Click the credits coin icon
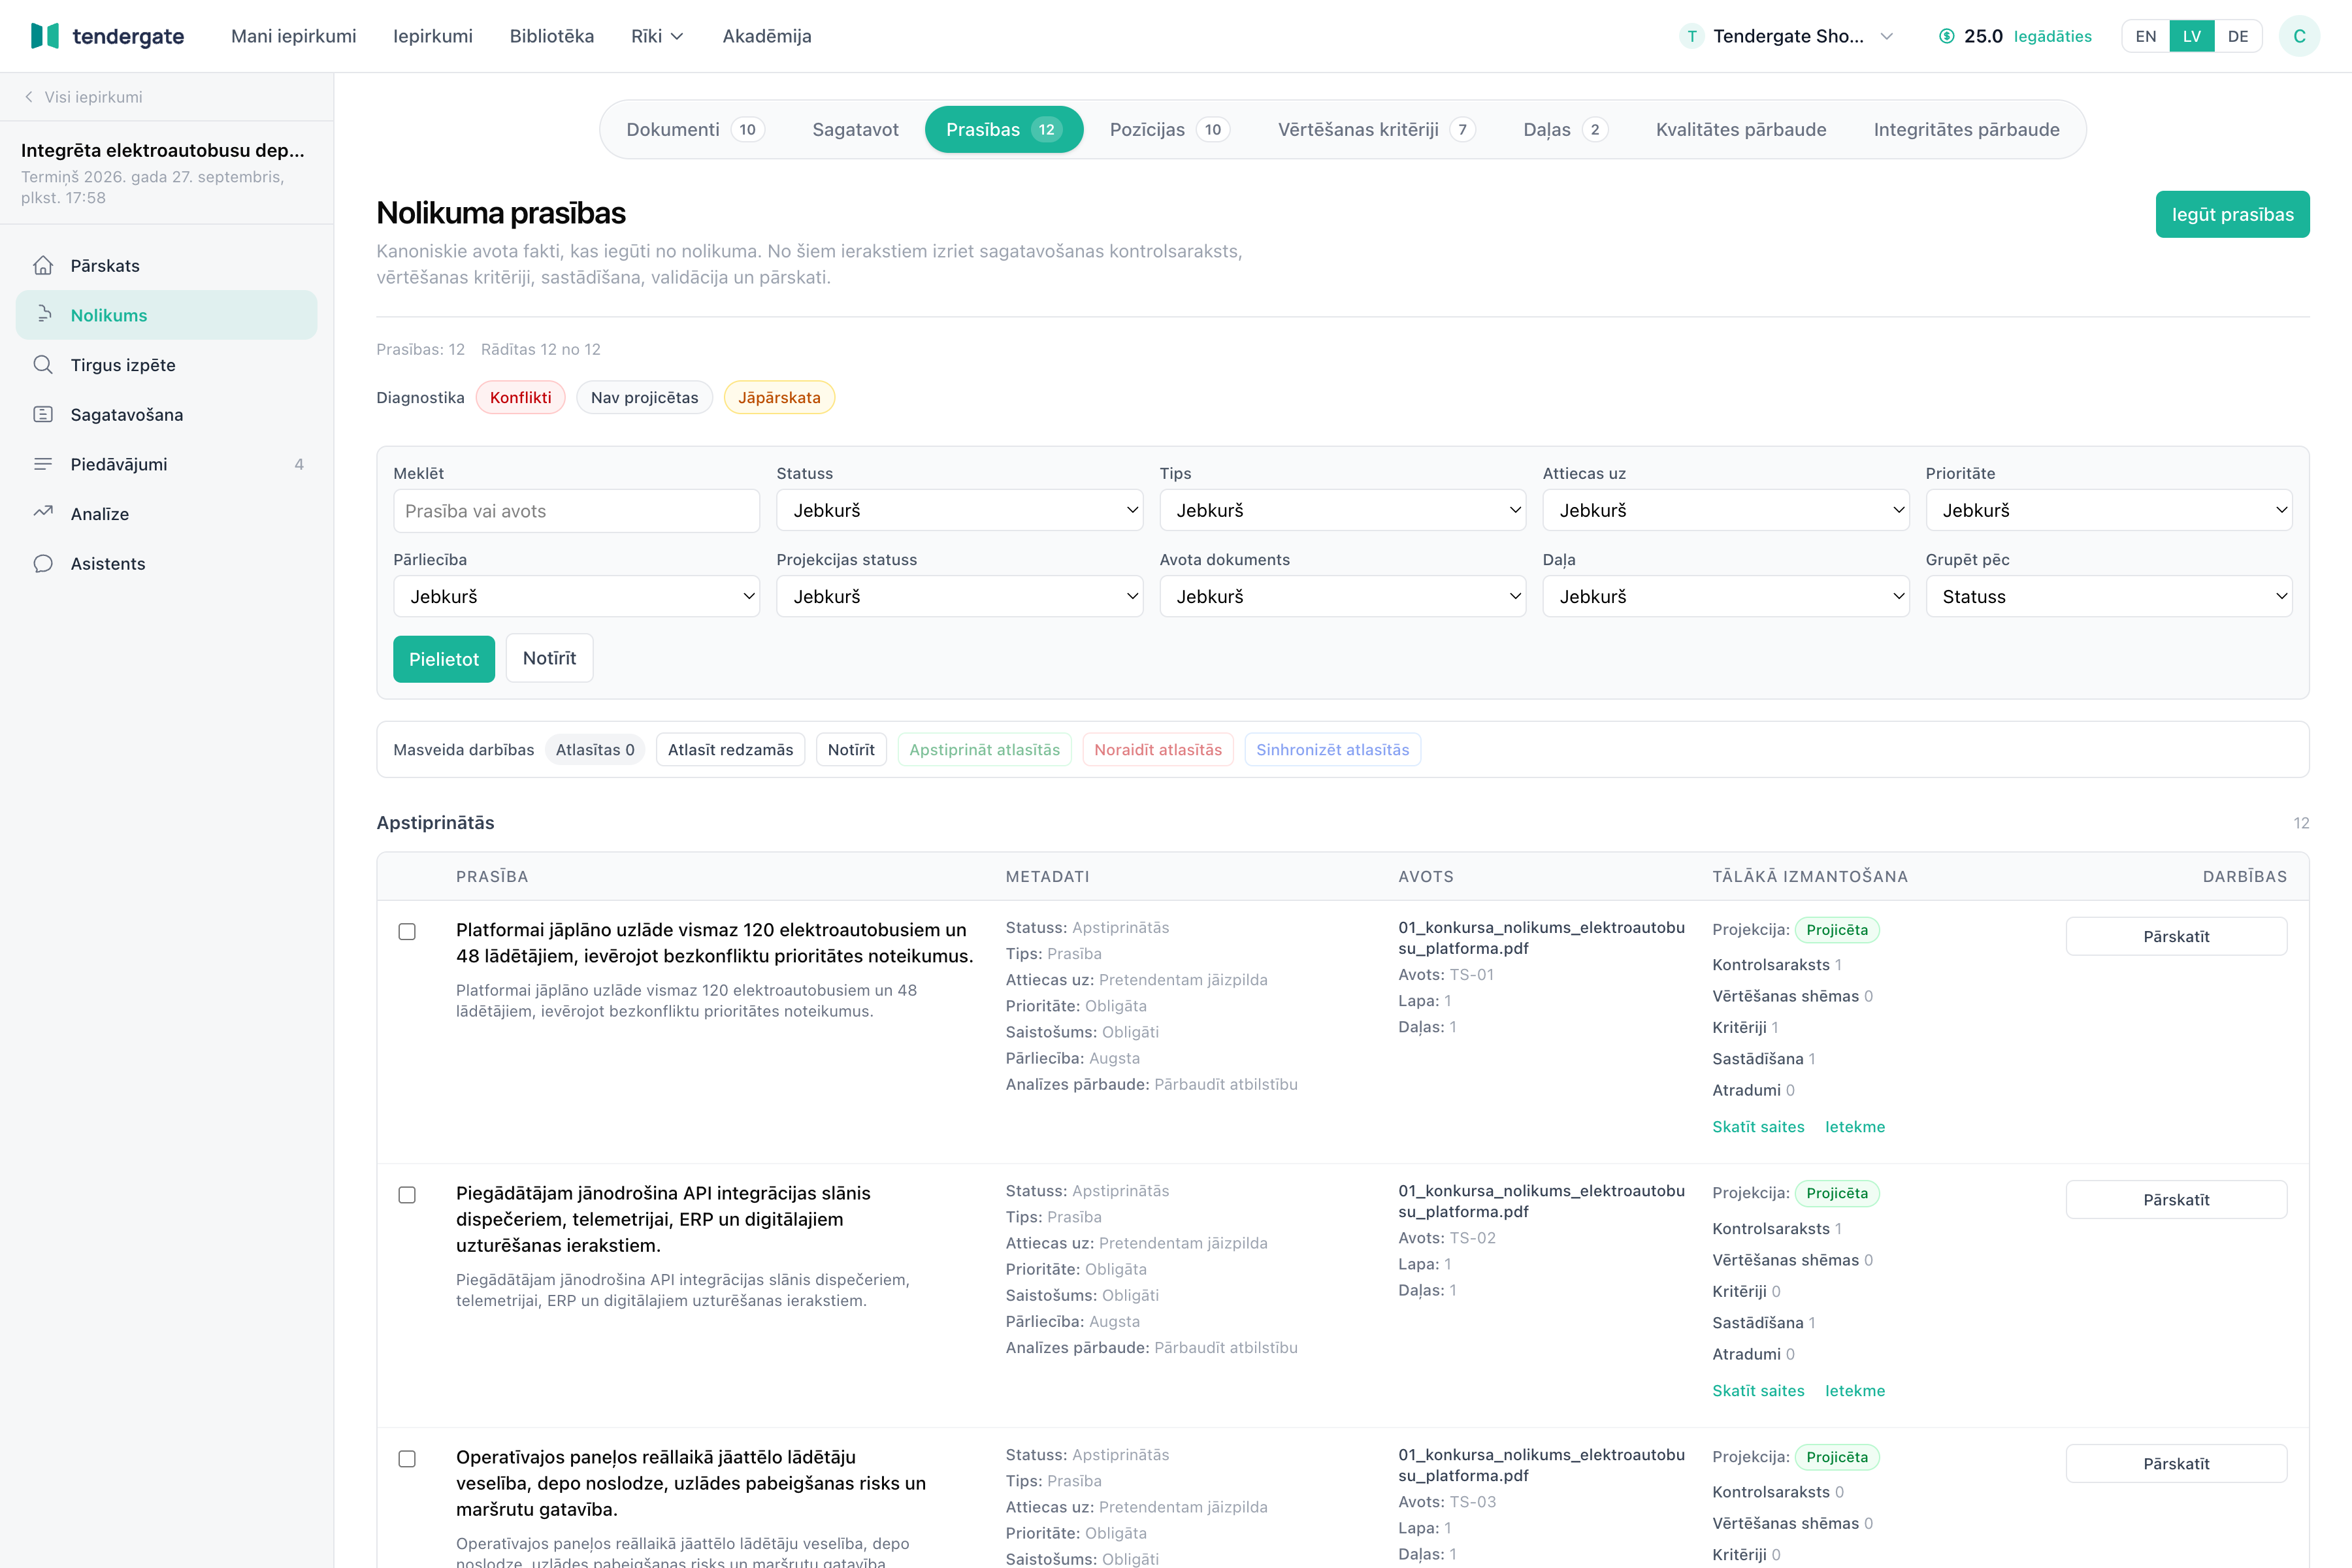Screen dimensions: 2352x1568 point(1946,36)
